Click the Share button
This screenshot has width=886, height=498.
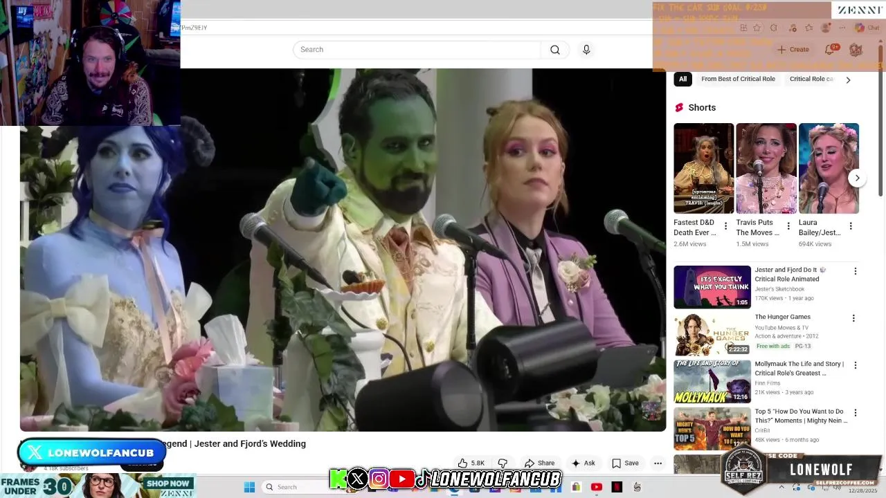(539, 463)
